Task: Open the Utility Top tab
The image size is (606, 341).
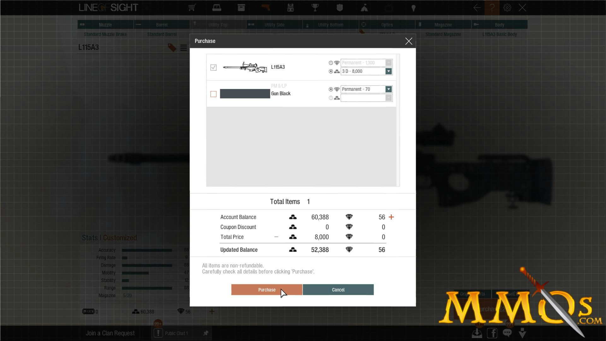Action: pyautogui.click(x=218, y=25)
